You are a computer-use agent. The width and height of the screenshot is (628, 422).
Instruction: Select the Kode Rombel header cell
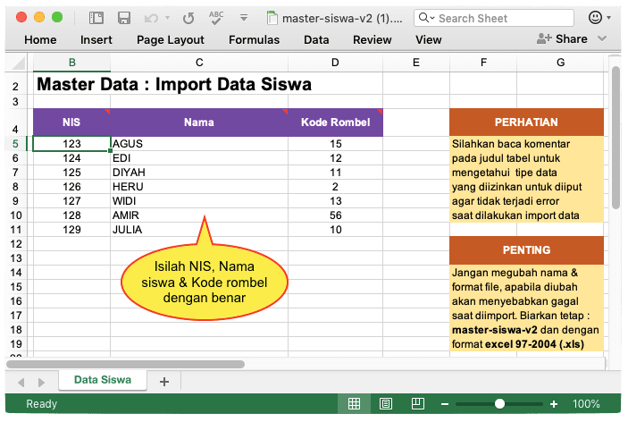pyautogui.click(x=335, y=122)
